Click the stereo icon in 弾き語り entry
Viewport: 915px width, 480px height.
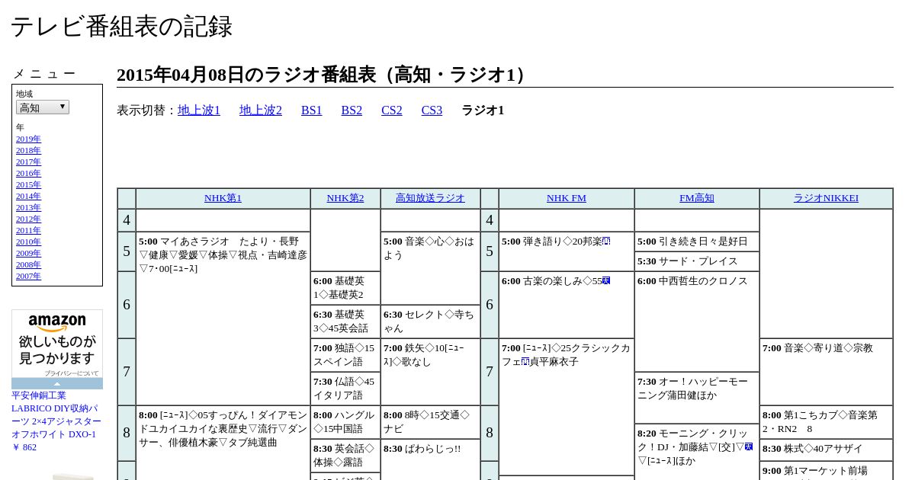tap(606, 242)
